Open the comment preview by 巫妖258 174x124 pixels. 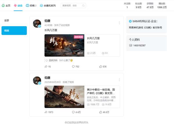coord(59,60)
